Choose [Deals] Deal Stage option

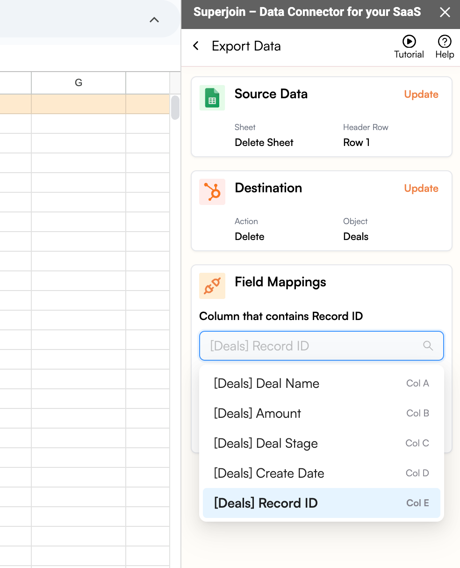click(321, 443)
